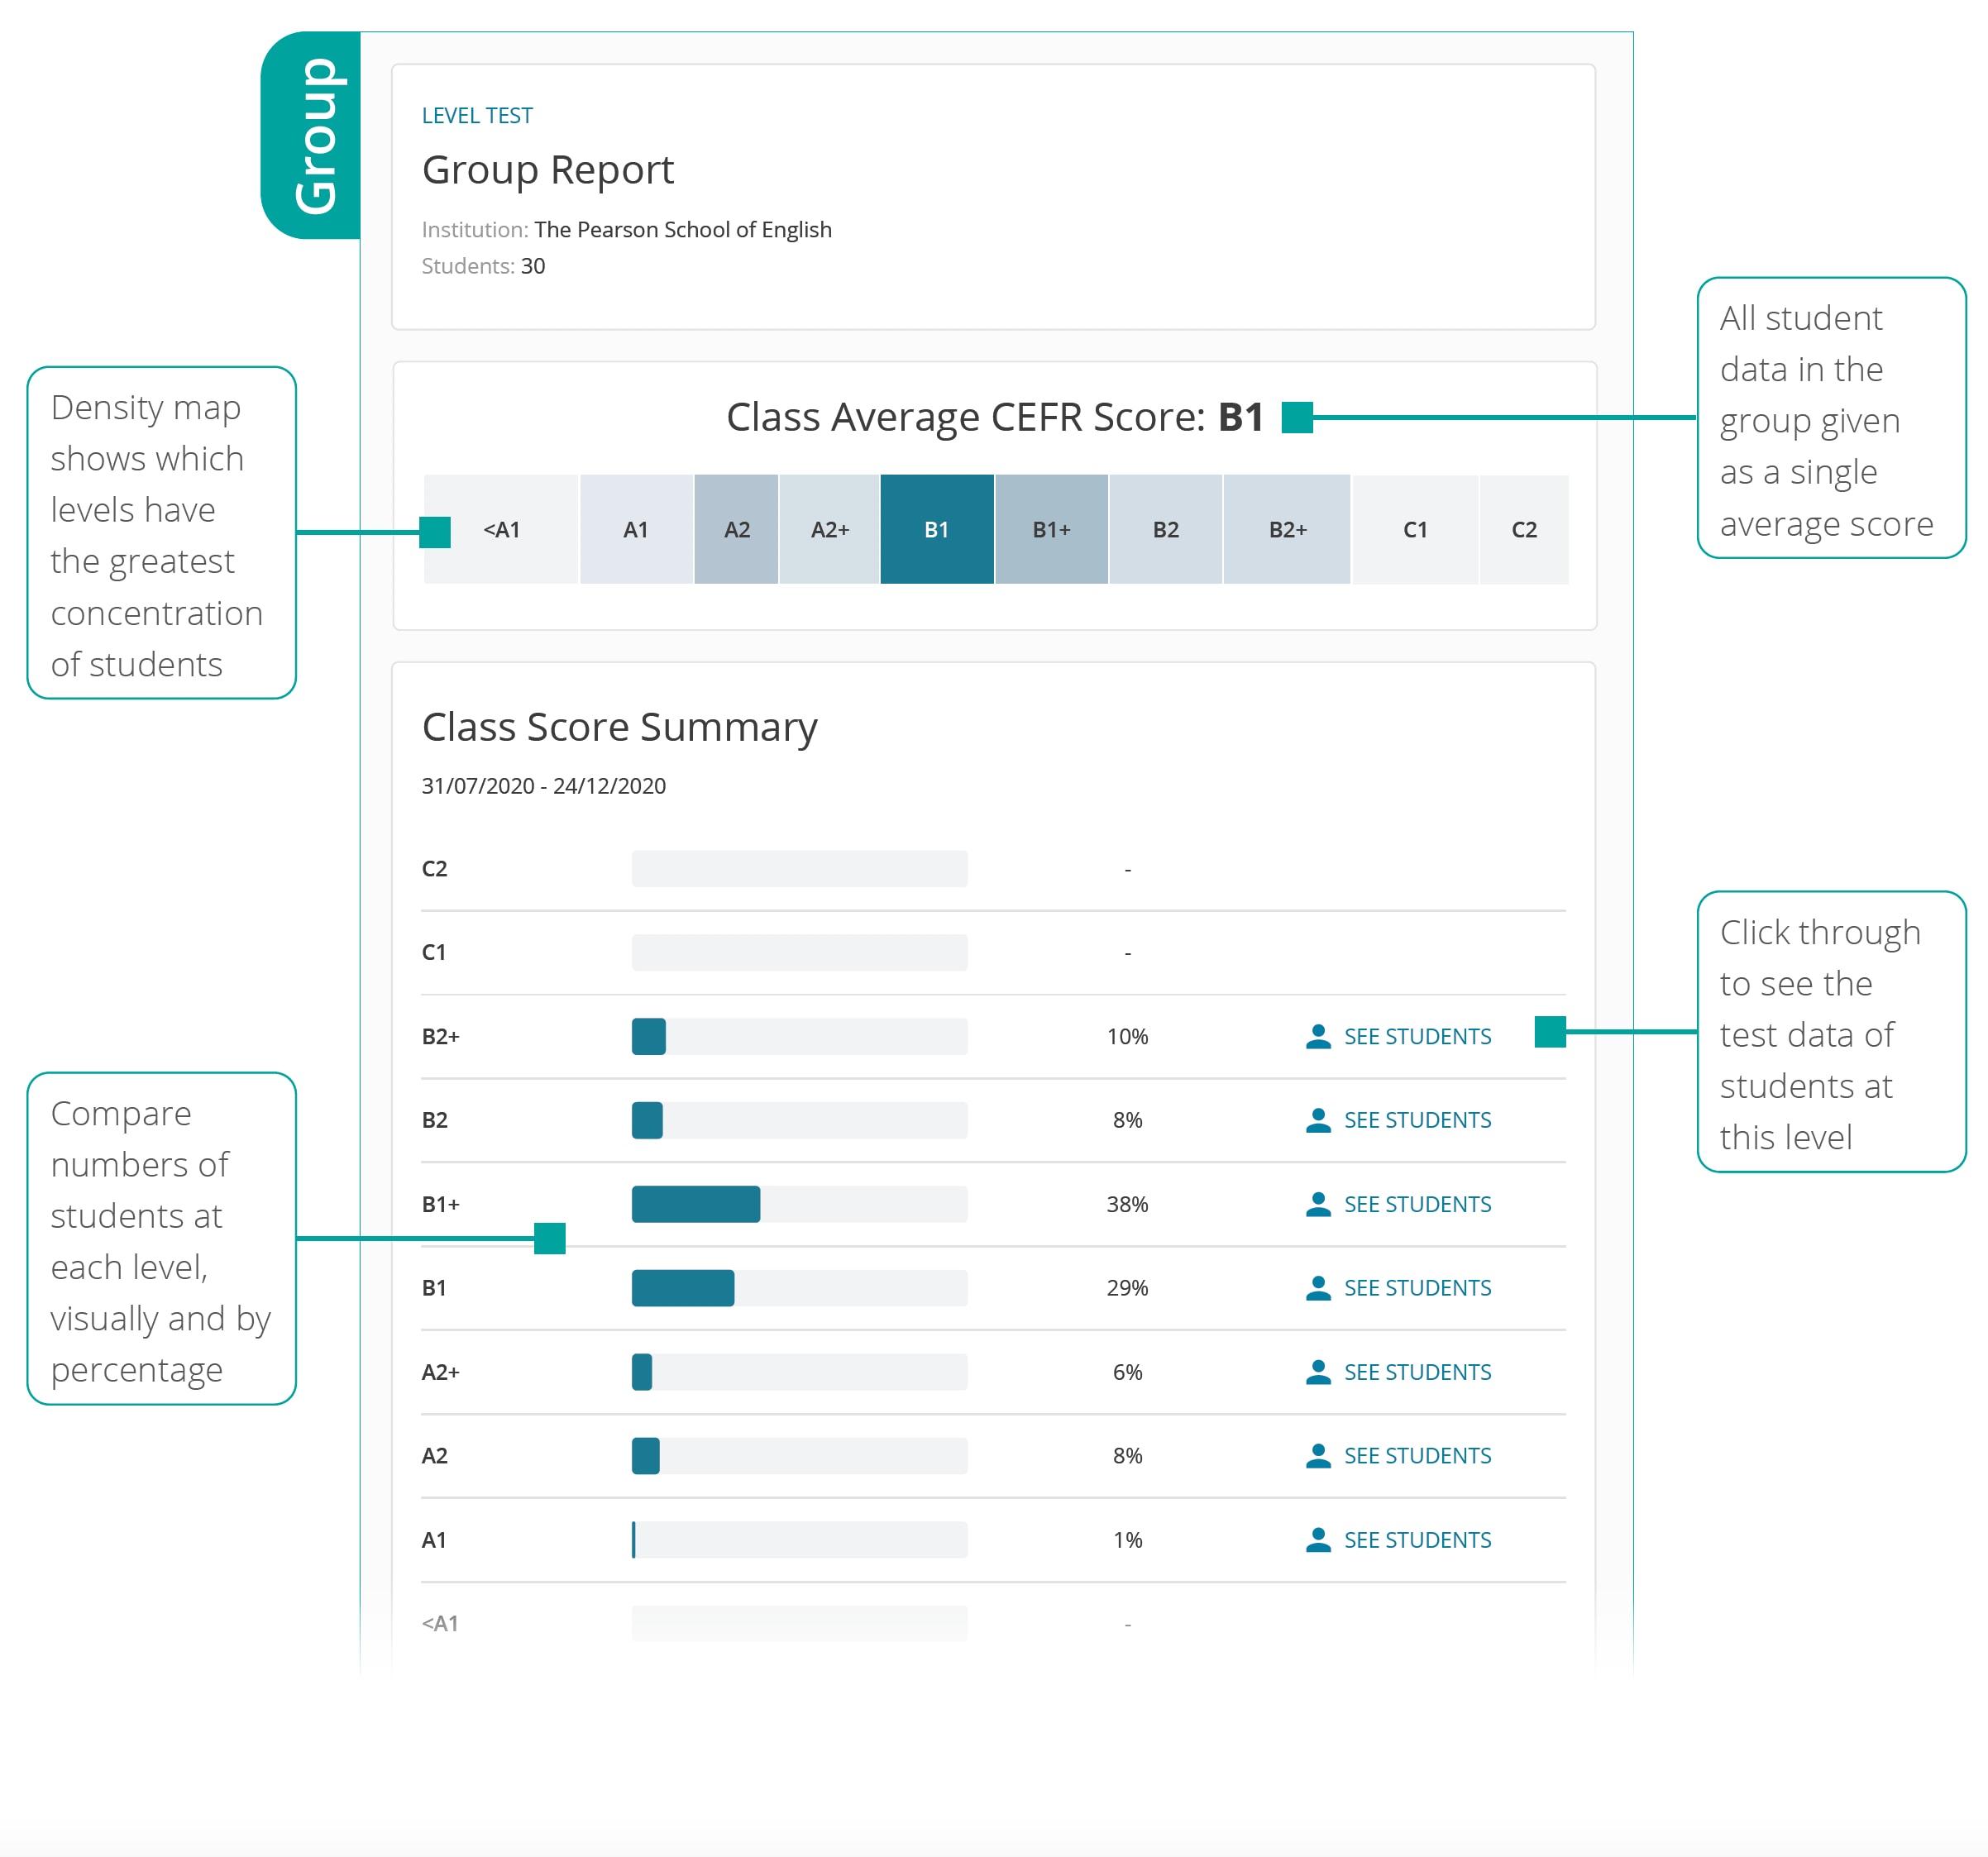The width and height of the screenshot is (1988, 1857).
Task: Click person icon in B2+ row
Action: point(1318,1037)
